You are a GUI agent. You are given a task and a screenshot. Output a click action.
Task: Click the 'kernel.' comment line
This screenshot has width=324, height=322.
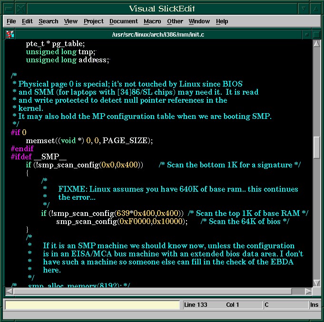coord(28,108)
